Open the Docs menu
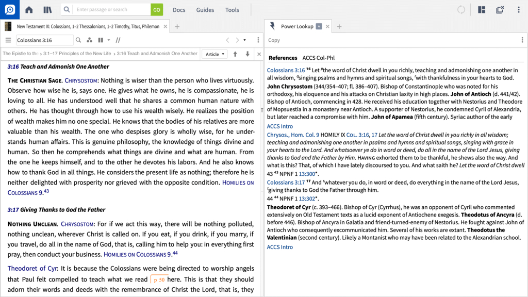 179,10
